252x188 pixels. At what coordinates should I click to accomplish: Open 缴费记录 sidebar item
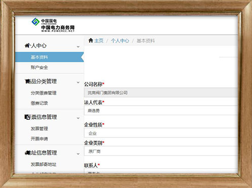click(39, 103)
